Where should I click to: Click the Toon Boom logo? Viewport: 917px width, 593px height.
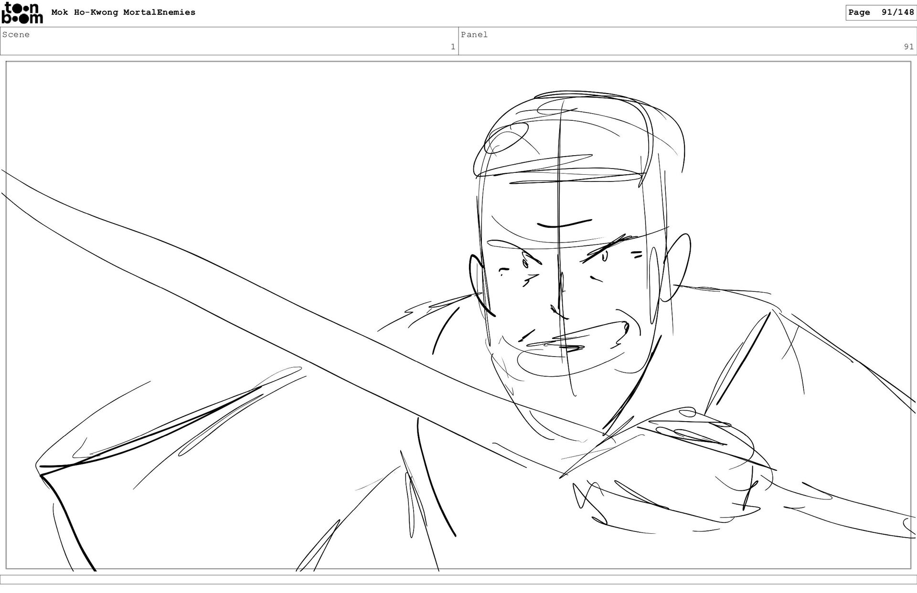(x=22, y=13)
